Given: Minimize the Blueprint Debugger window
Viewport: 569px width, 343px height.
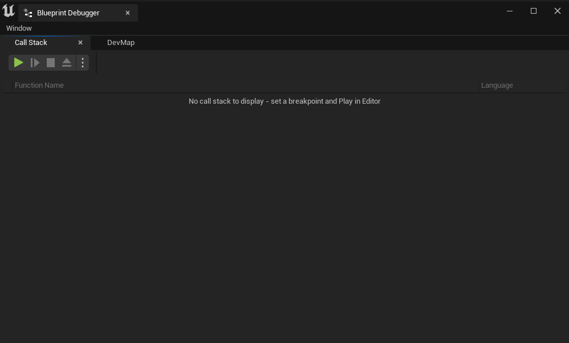Looking at the screenshot, I should (x=510, y=11).
